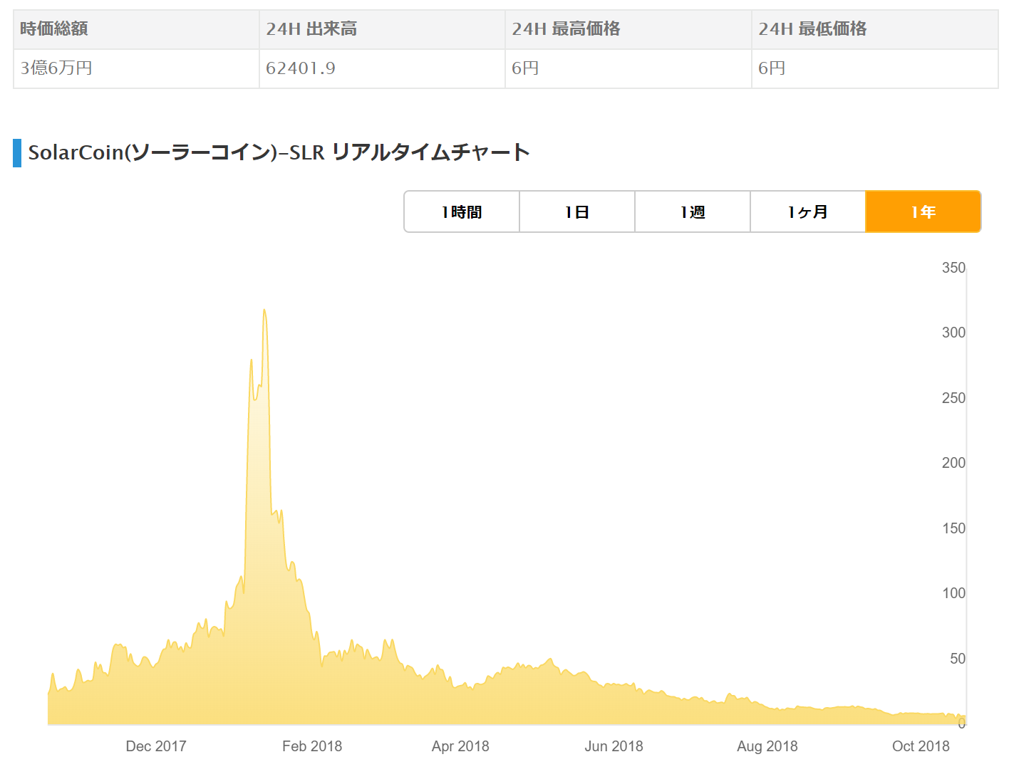Select the market cap value 3億6万円
This screenshot has height=784, width=1009.
pyautogui.click(x=56, y=68)
